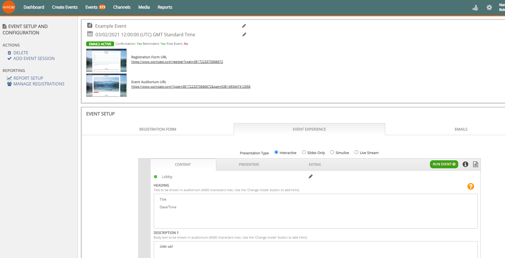Open the Events menu in navbar

(x=95, y=7)
